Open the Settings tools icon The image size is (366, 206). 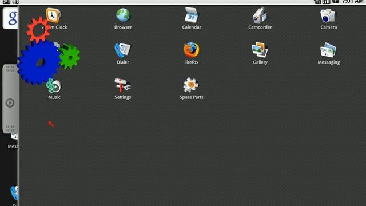point(122,85)
